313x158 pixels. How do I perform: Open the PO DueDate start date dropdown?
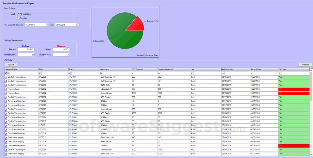click(x=47, y=24)
